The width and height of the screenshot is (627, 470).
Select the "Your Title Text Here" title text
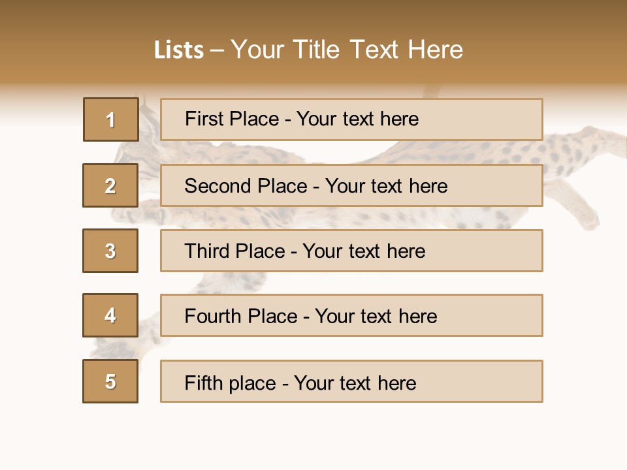347,50
